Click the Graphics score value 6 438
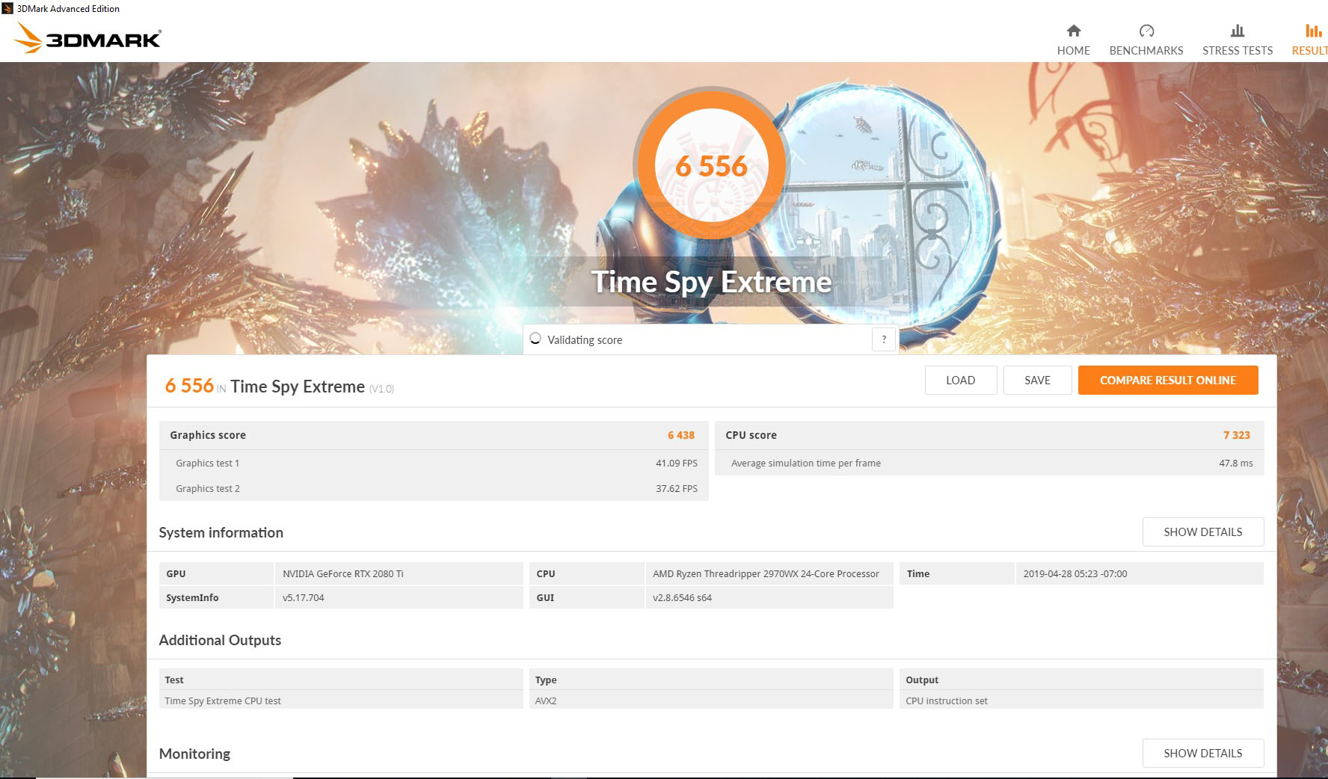The image size is (1328, 779). coord(681,435)
